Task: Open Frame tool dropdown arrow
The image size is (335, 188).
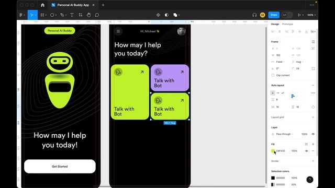Action: [46, 15]
